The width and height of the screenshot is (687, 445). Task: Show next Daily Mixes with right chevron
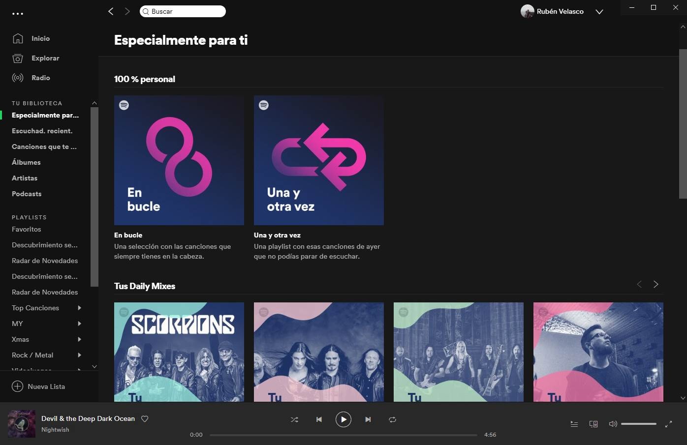click(656, 284)
